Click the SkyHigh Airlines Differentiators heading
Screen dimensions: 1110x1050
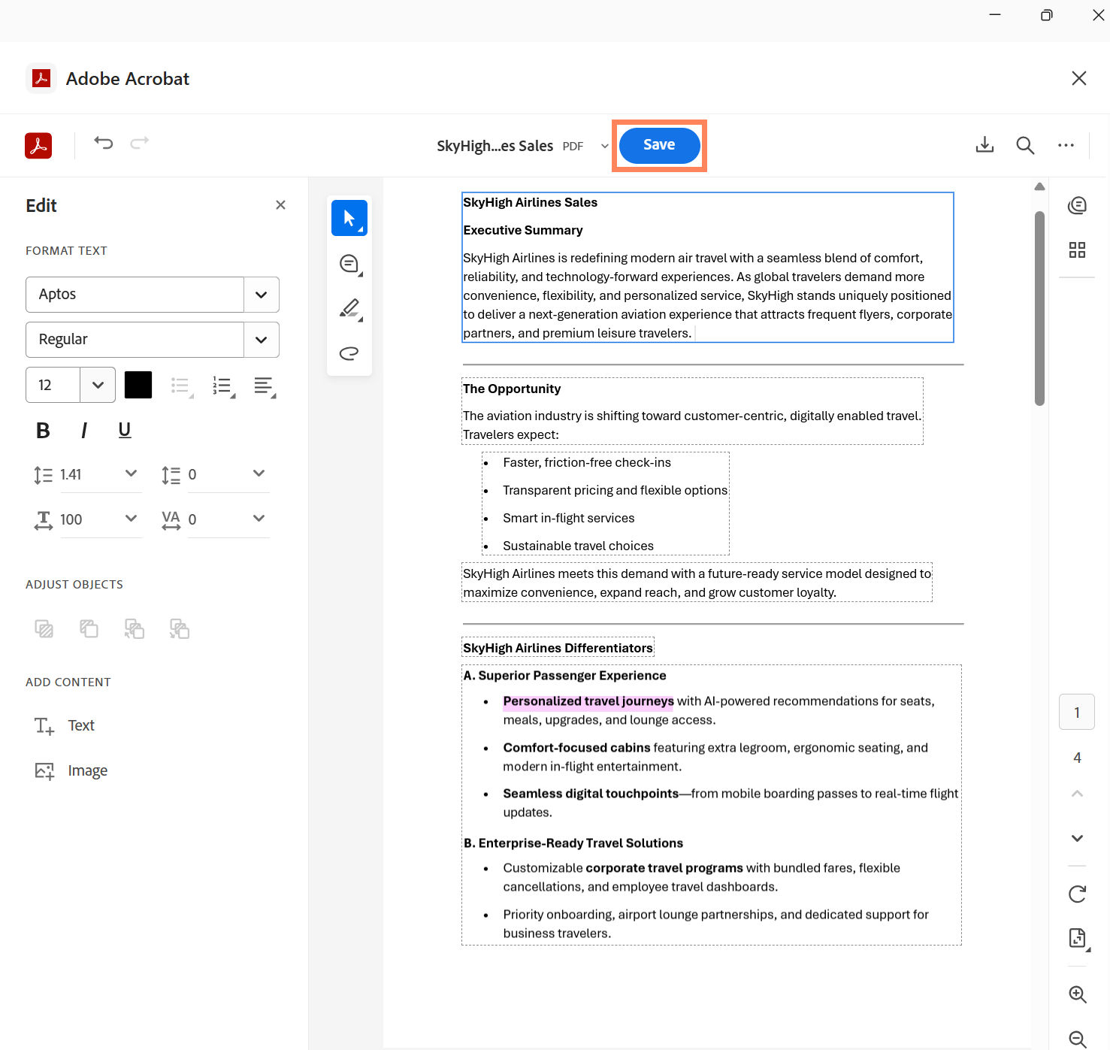click(558, 648)
